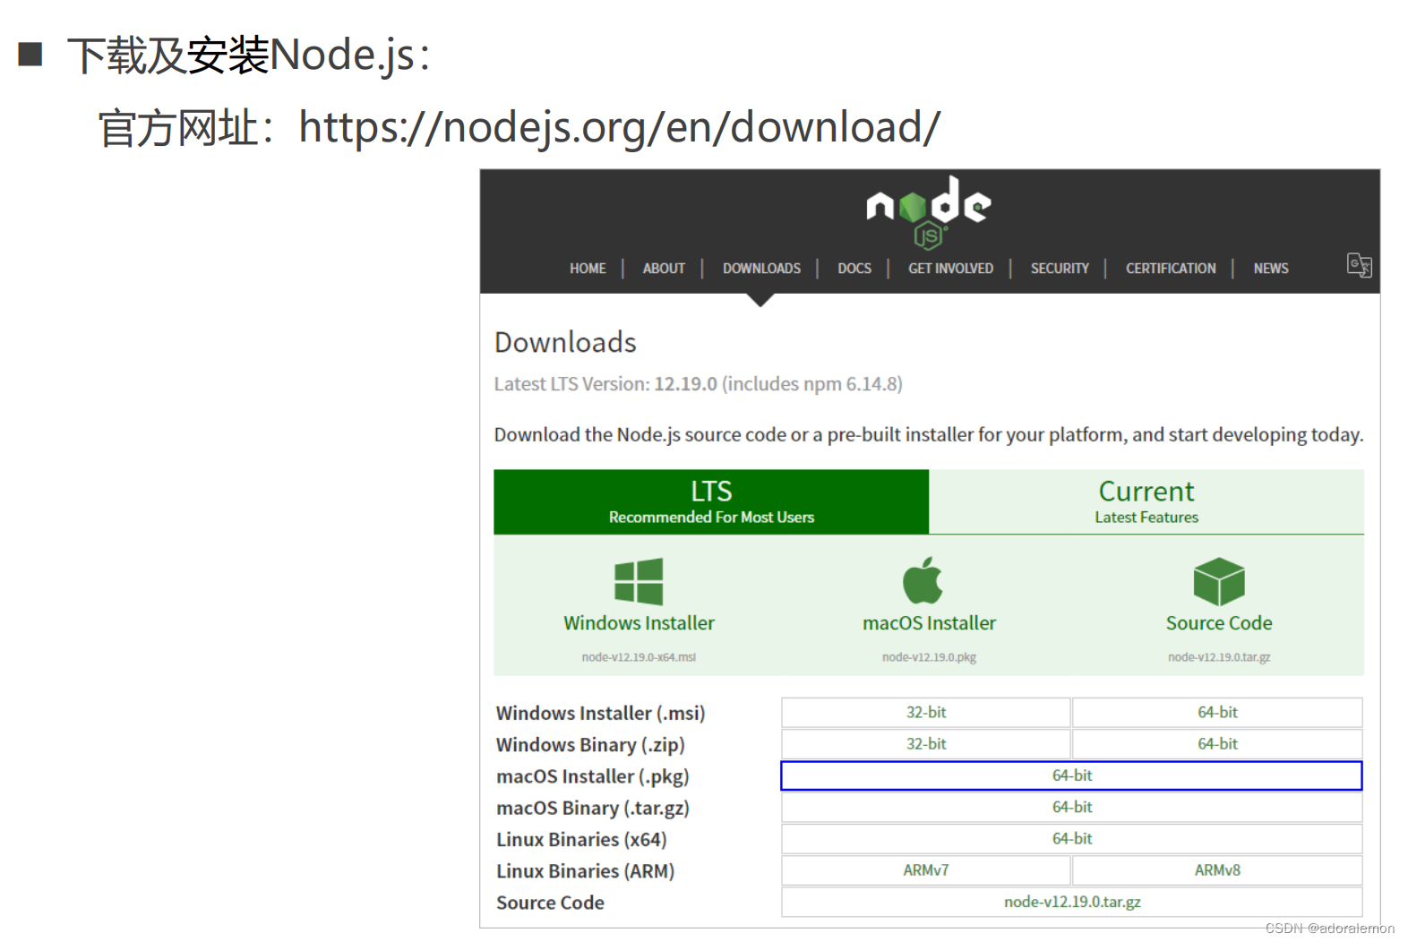
Task: Download Linux Binaries (x64) 64-bit
Action: pos(1071,839)
